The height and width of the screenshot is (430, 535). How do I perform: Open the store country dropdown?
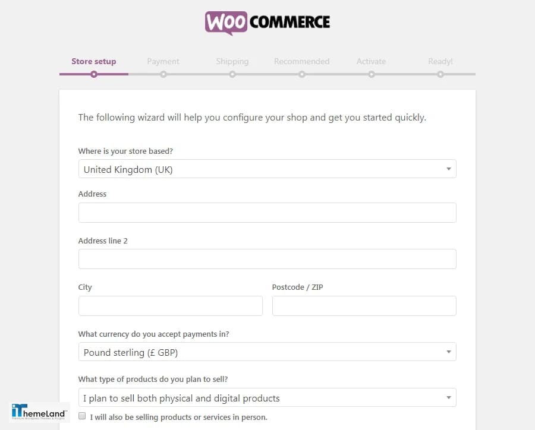[x=267, y=169]
